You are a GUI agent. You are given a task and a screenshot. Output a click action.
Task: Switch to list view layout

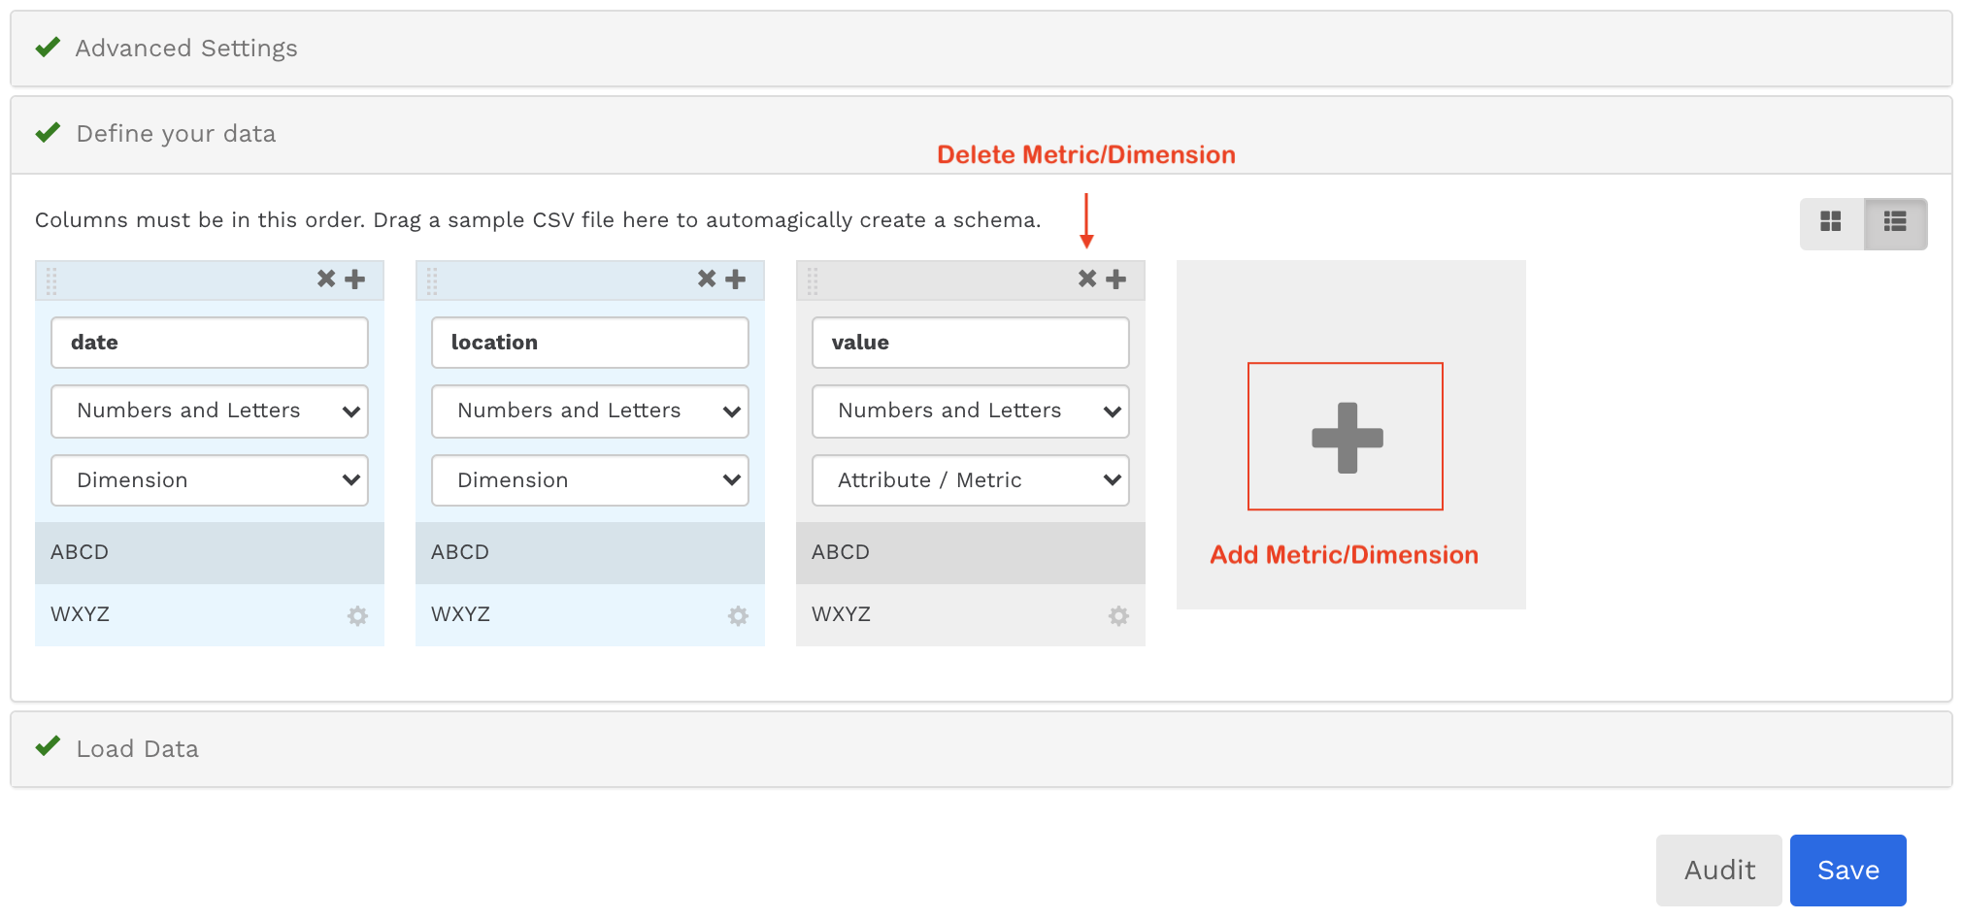1895,222
